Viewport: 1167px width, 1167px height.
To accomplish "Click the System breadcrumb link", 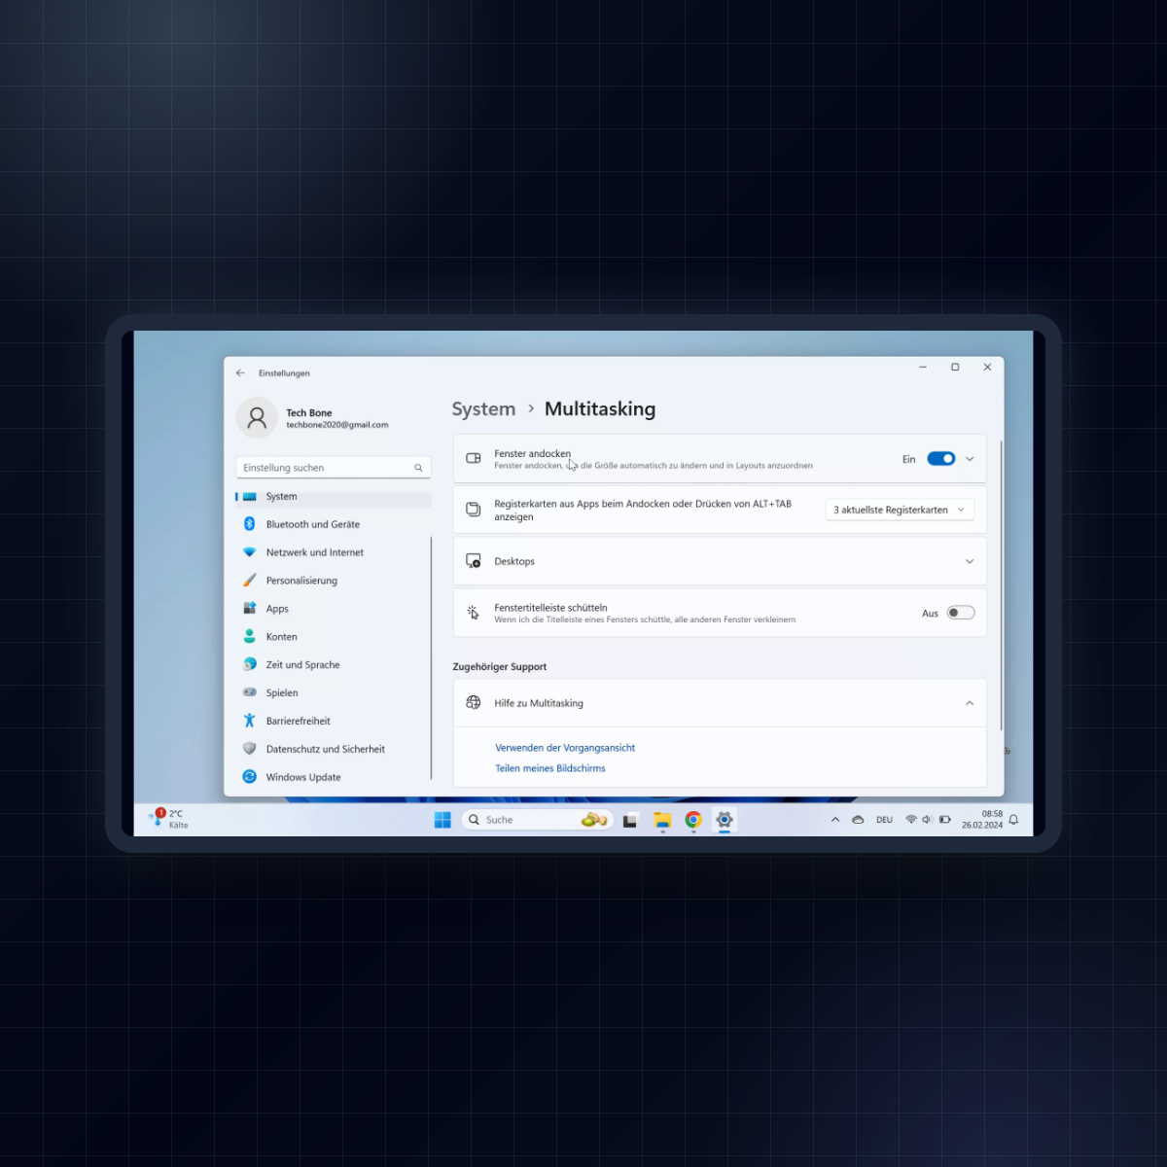I will (483, 409).
